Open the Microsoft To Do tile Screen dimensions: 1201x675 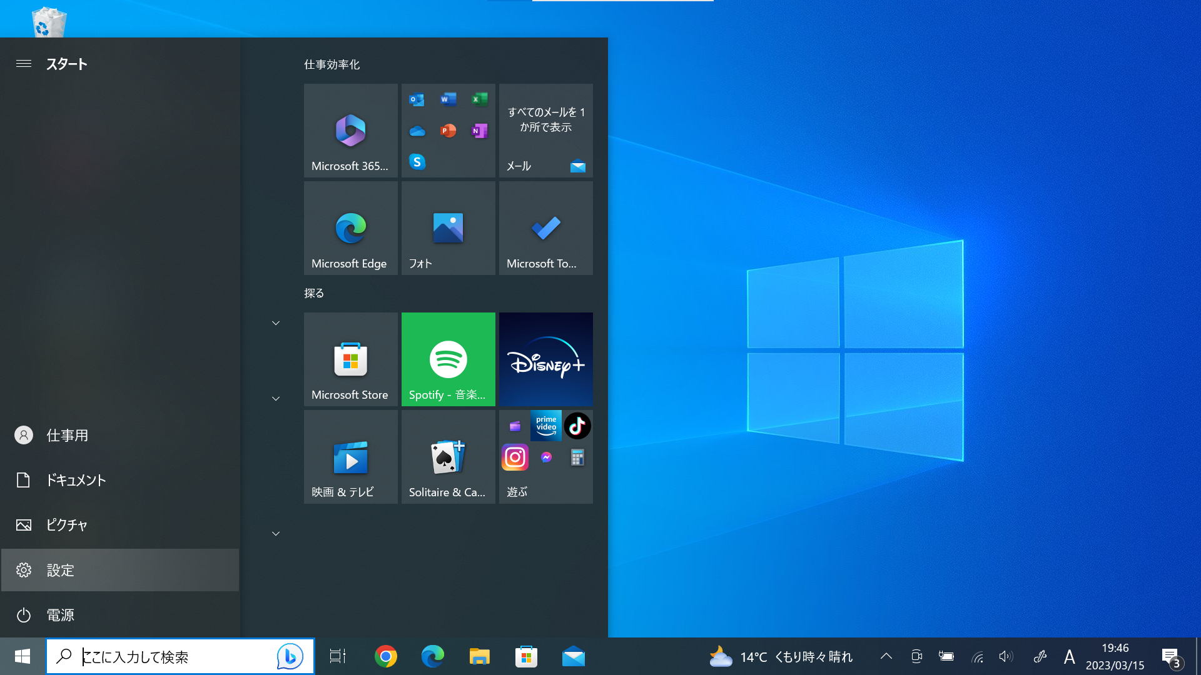coord(545,228)
